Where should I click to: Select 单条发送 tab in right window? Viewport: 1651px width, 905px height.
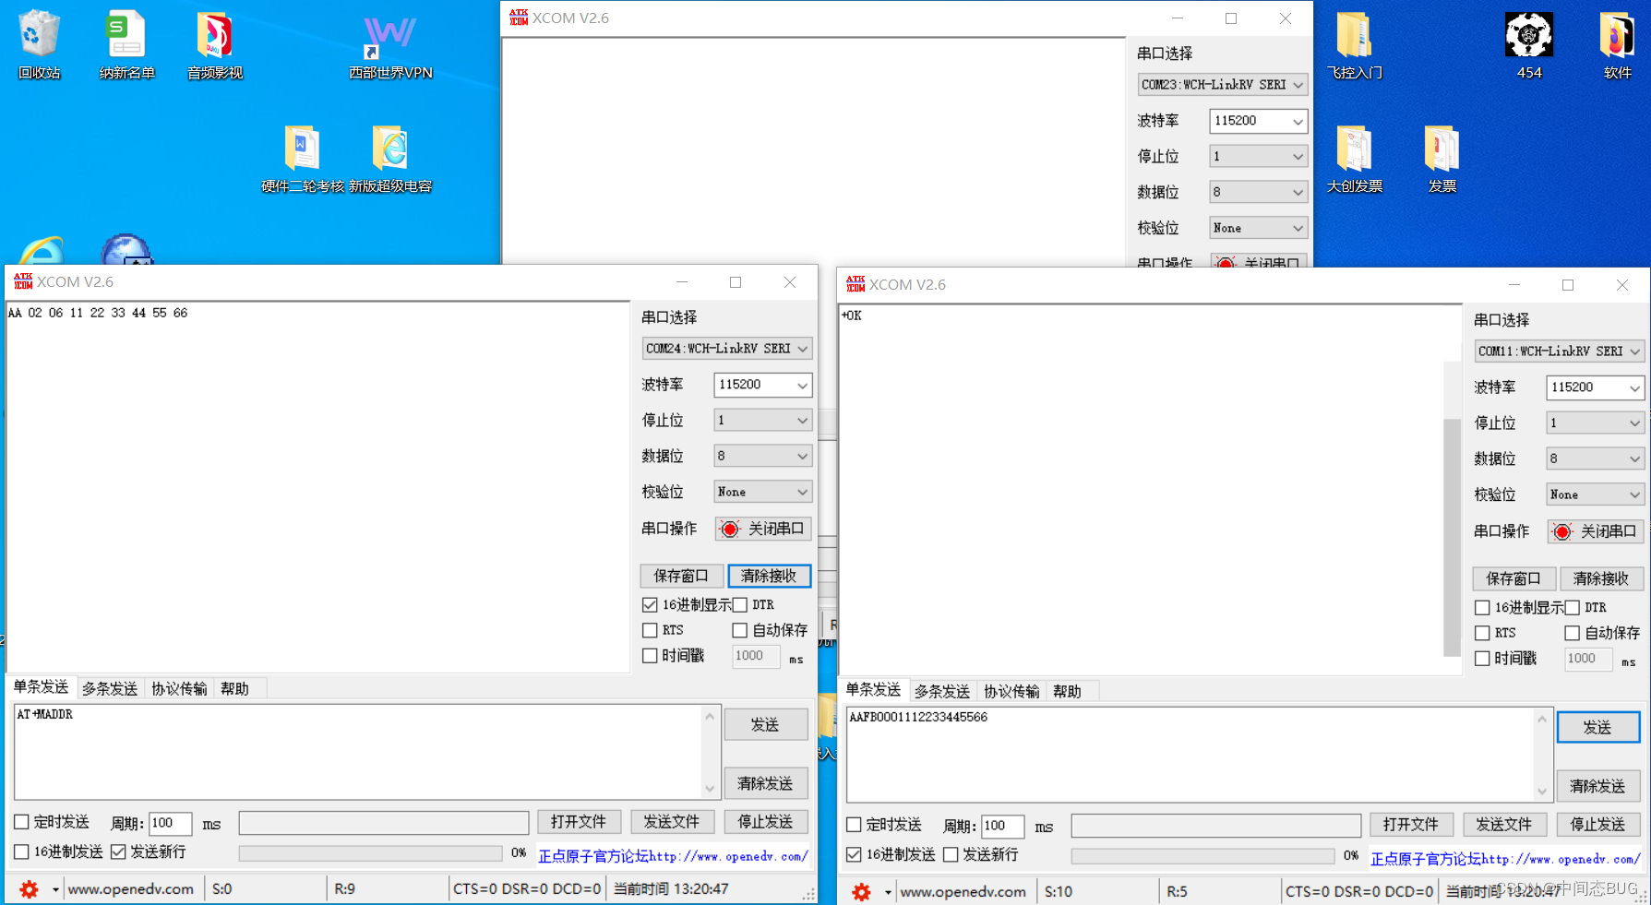pos(873,690)
